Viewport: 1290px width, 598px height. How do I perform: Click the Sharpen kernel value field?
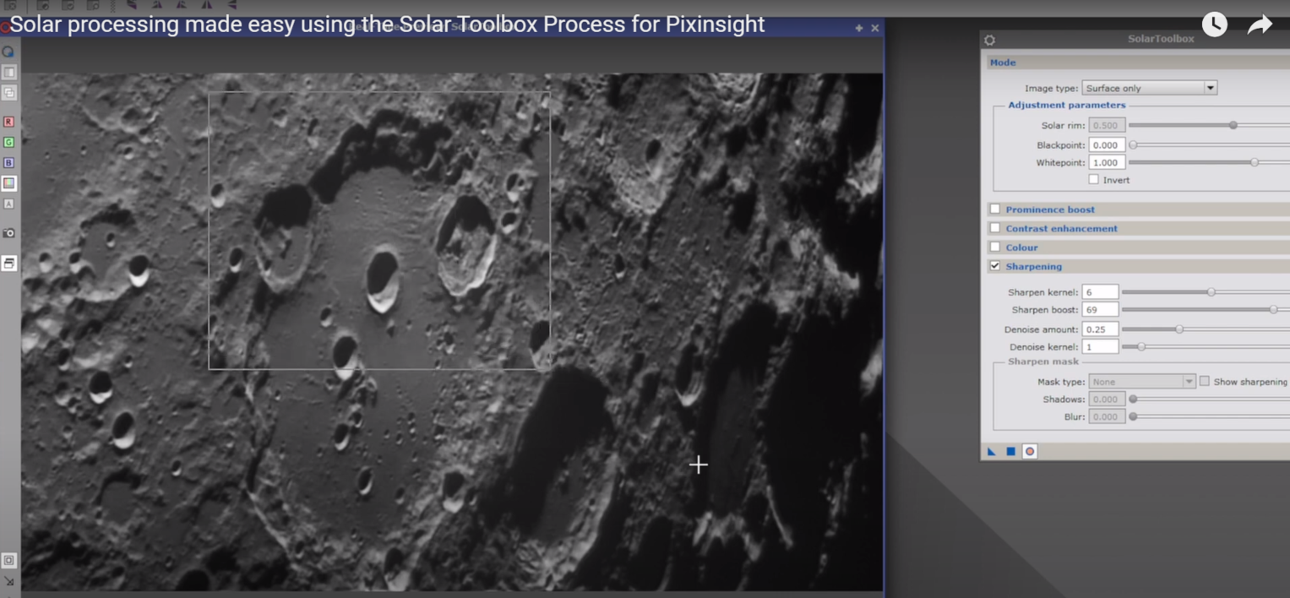click(x=1100, y=292)
